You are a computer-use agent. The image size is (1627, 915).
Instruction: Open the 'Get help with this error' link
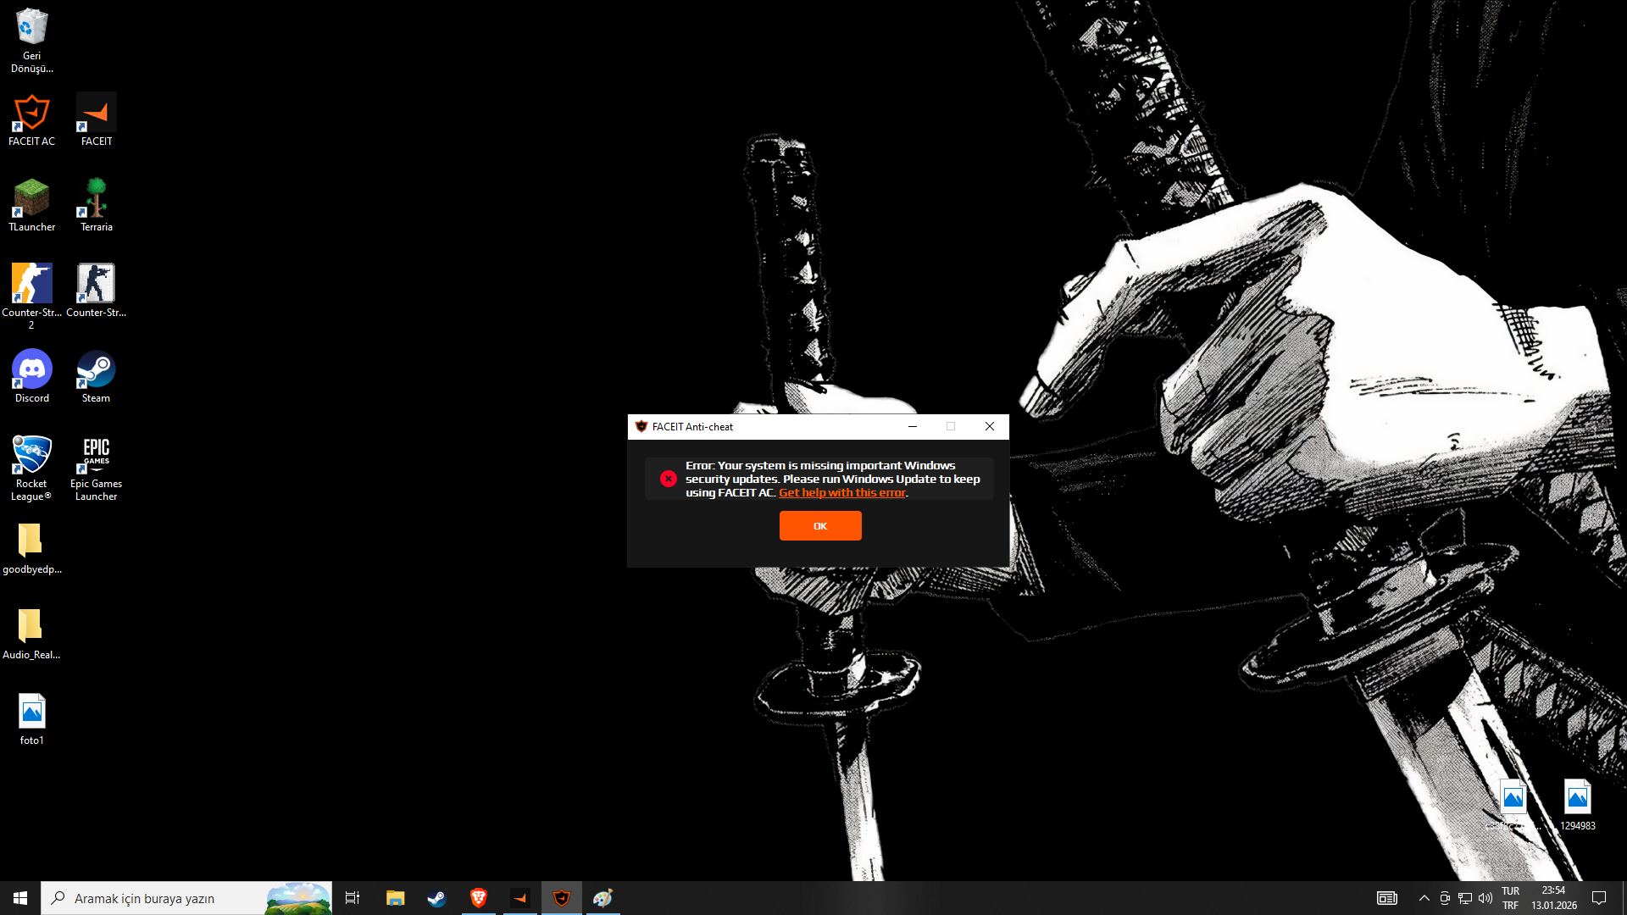[842, 492]
